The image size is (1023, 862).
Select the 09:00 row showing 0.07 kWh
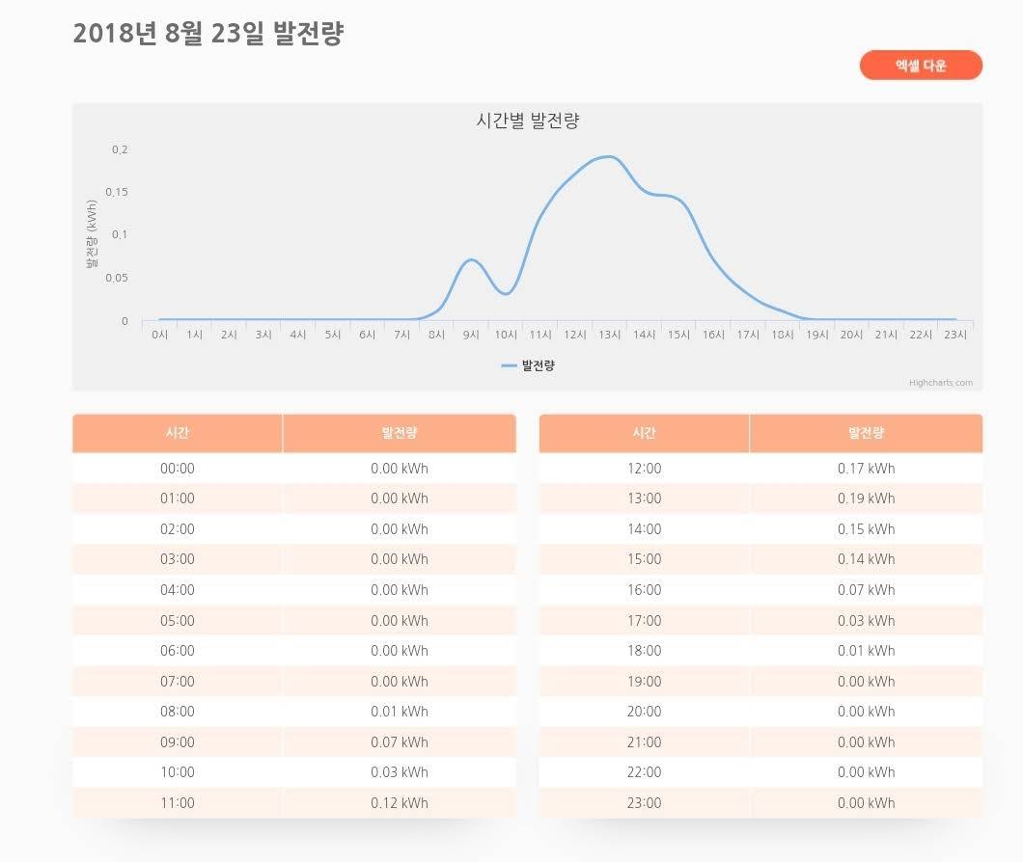(x=176, y=741)
